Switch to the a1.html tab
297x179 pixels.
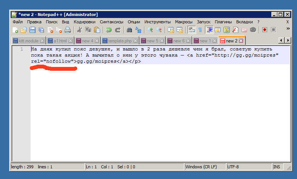[x=60, y=41]
